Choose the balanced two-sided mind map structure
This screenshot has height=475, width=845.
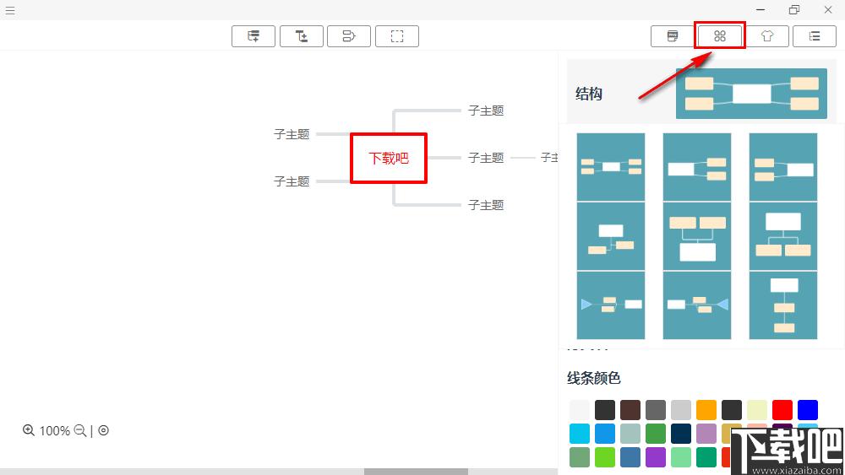click(611, 167)
